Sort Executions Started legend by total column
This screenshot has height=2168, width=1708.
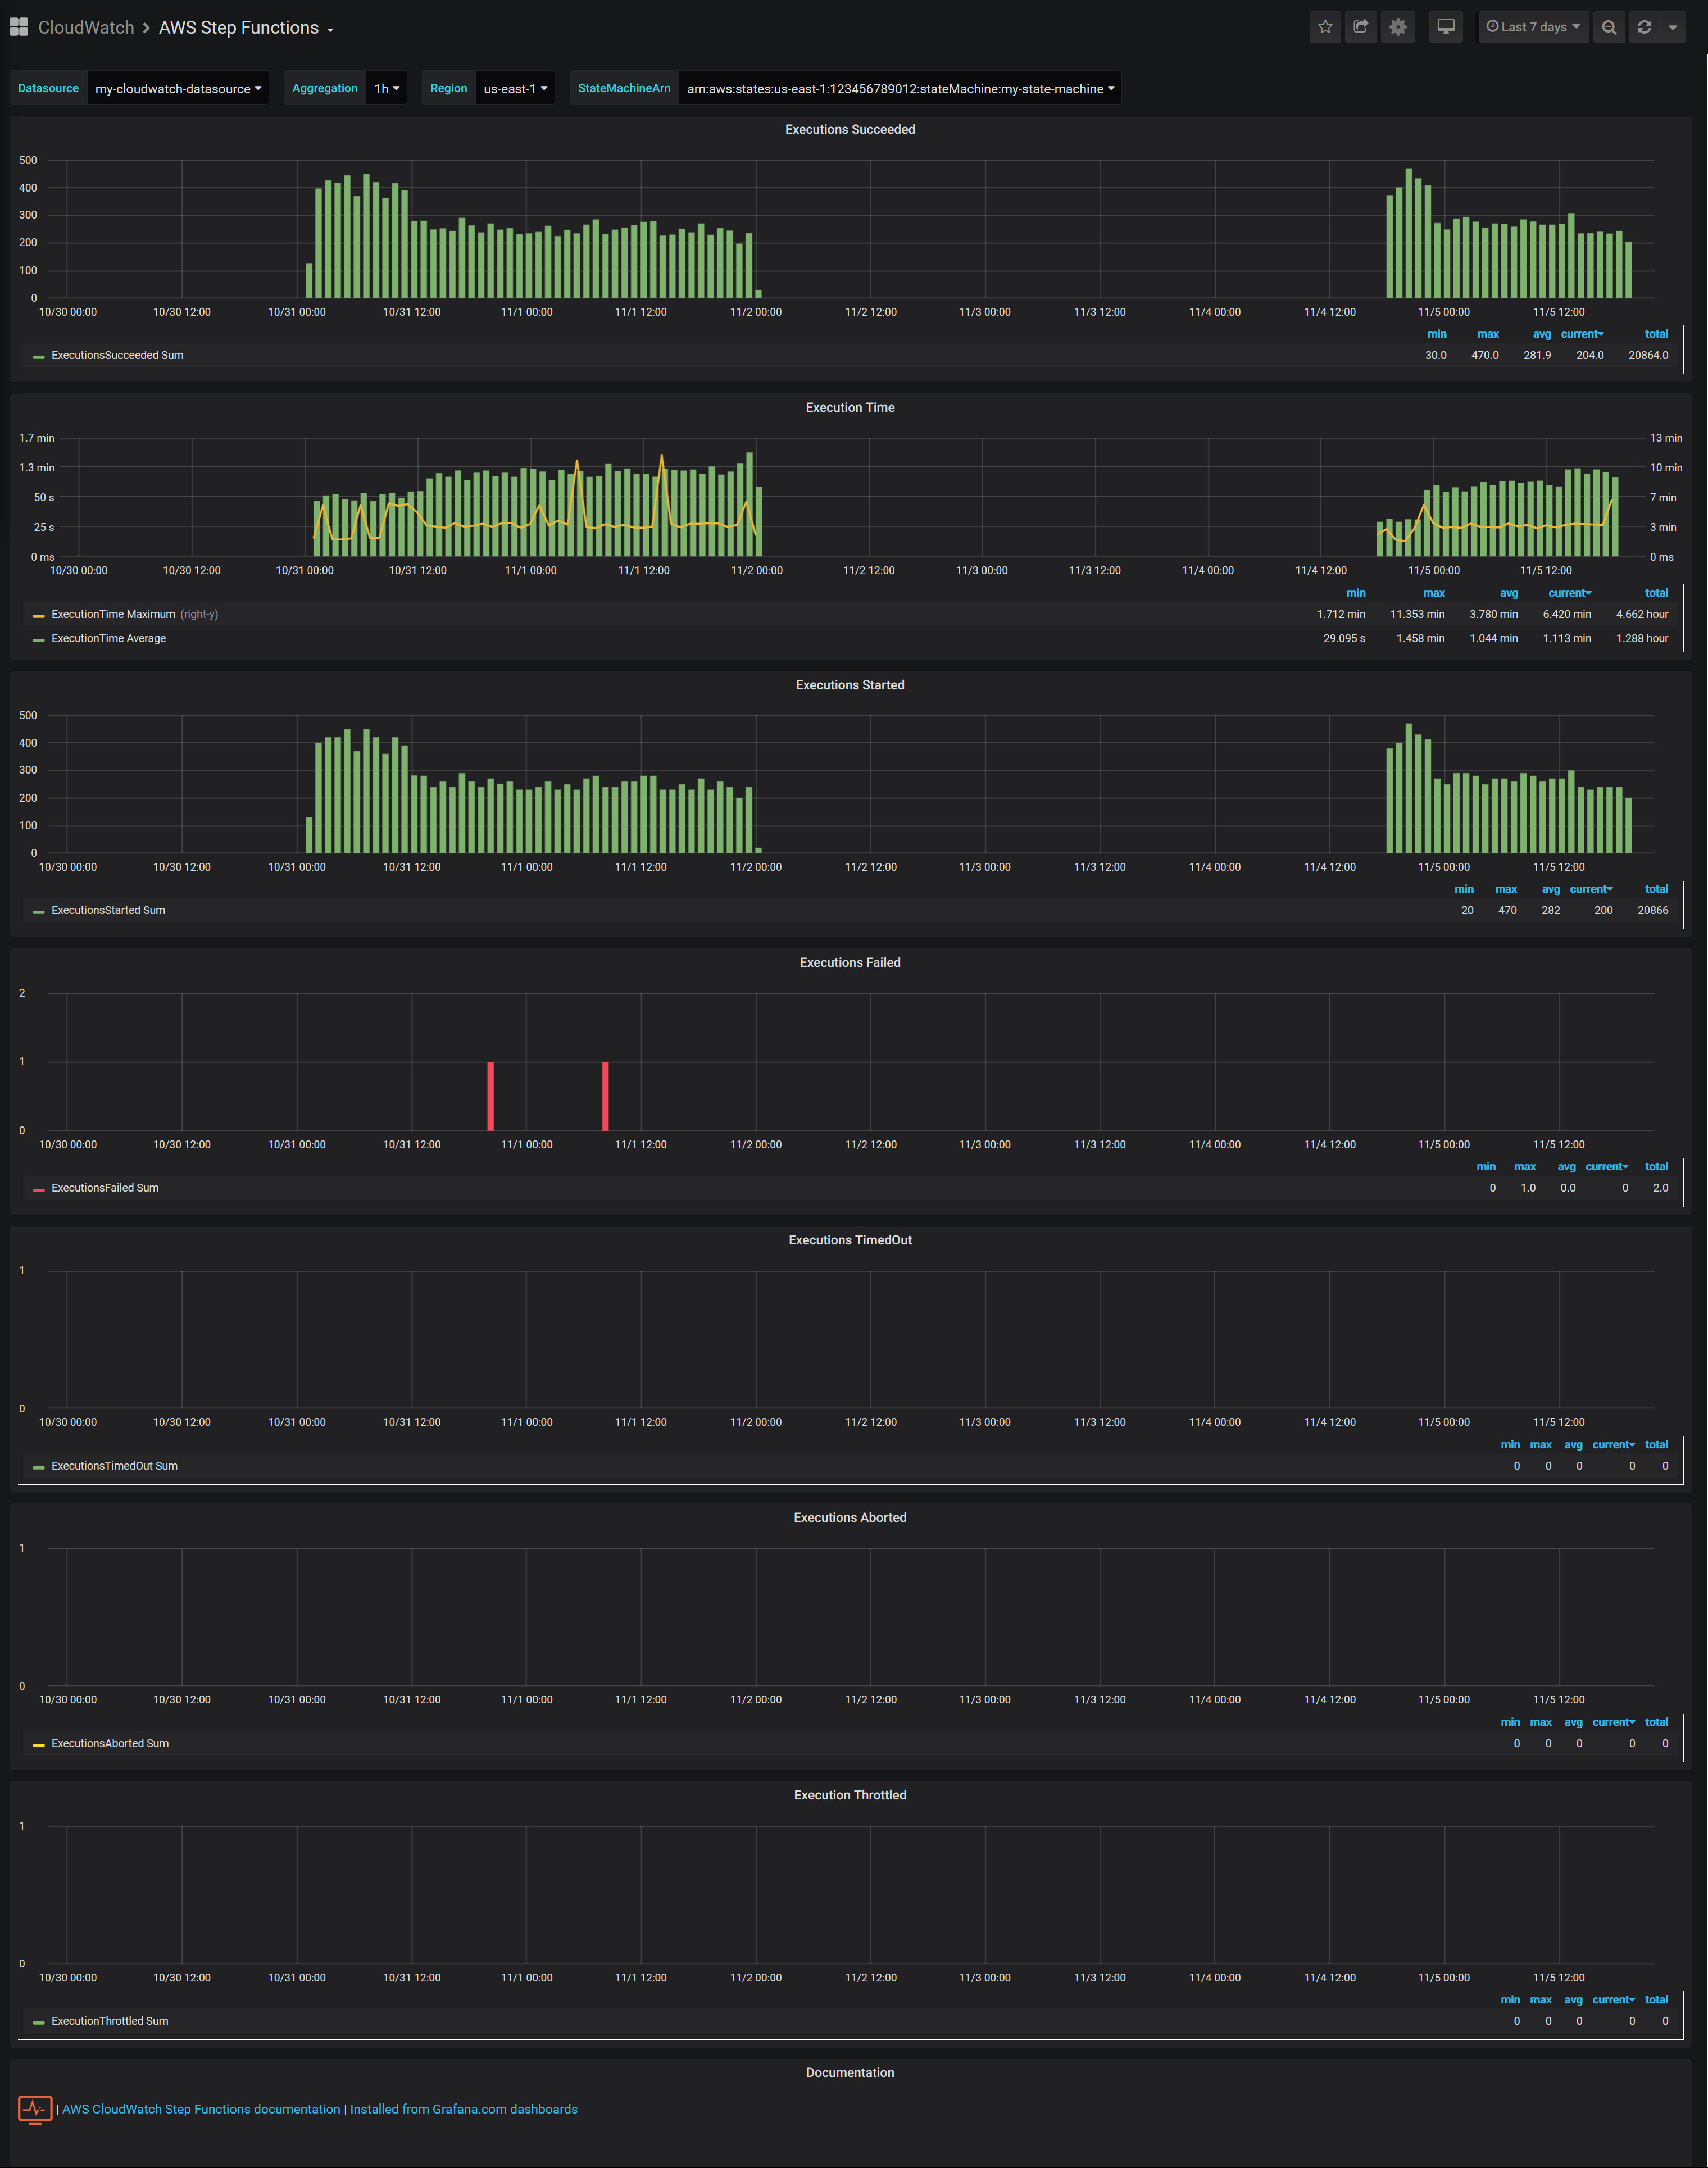coord(1656,889)
